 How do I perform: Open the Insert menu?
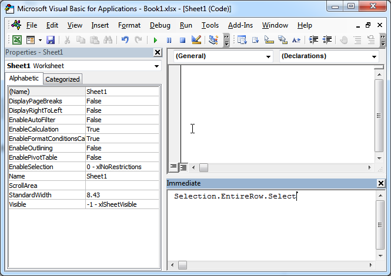(100, 25)
